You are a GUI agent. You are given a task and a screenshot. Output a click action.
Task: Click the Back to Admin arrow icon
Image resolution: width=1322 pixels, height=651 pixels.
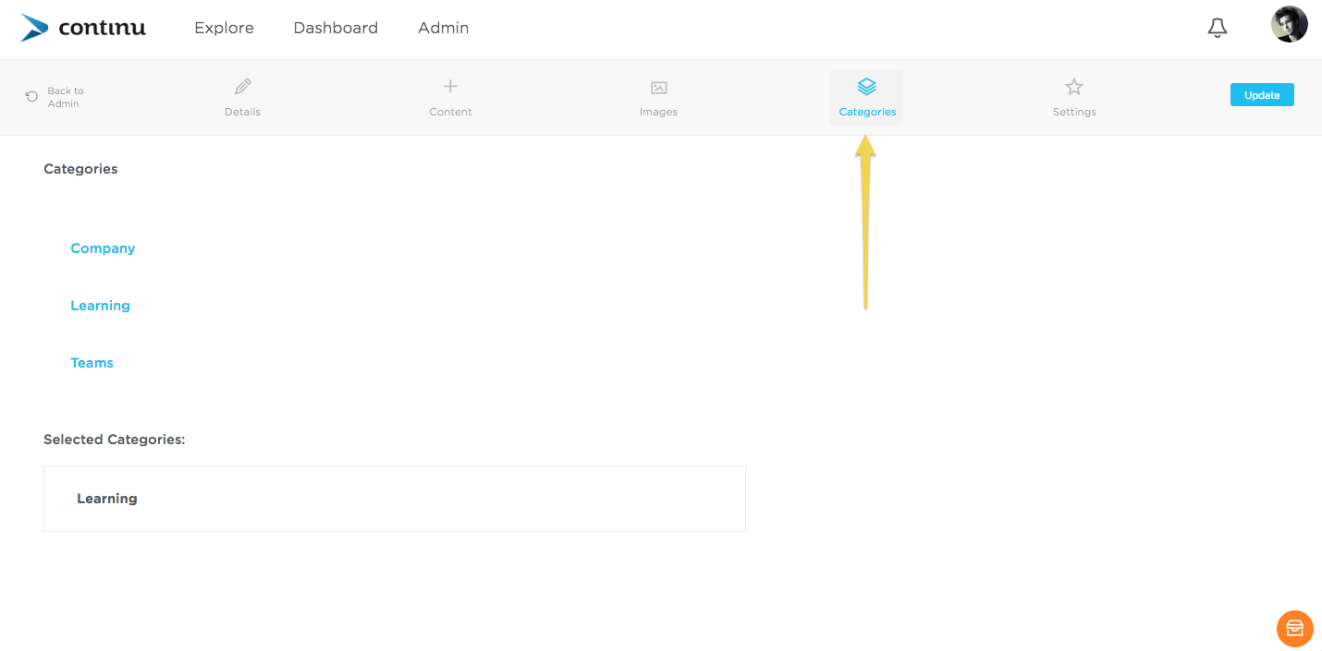coord(32,96)
